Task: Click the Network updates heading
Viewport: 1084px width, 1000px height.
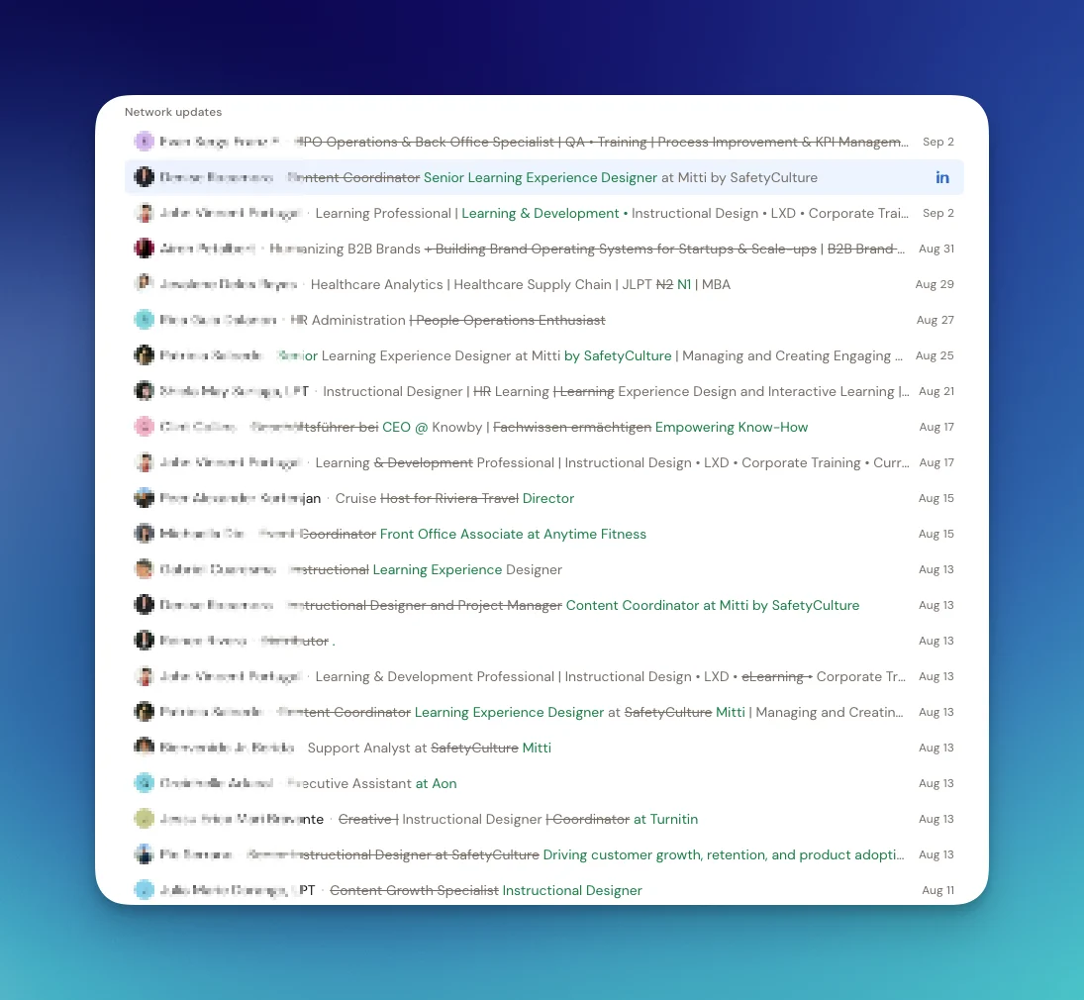Action: tap(173, 112)
